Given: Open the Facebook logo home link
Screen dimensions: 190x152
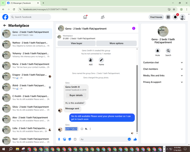Looking at the screenshot, I should click(x=5, y=17).
